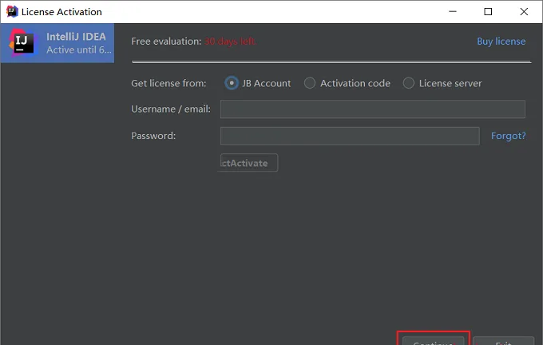Click the IJ product logo in the sidebar
543x345 pixels.
tap(23, 42)
